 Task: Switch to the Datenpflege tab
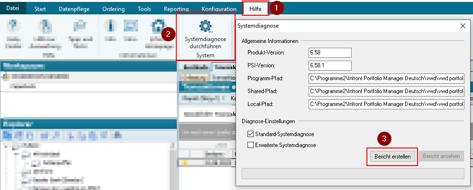(x=74, y=9)
